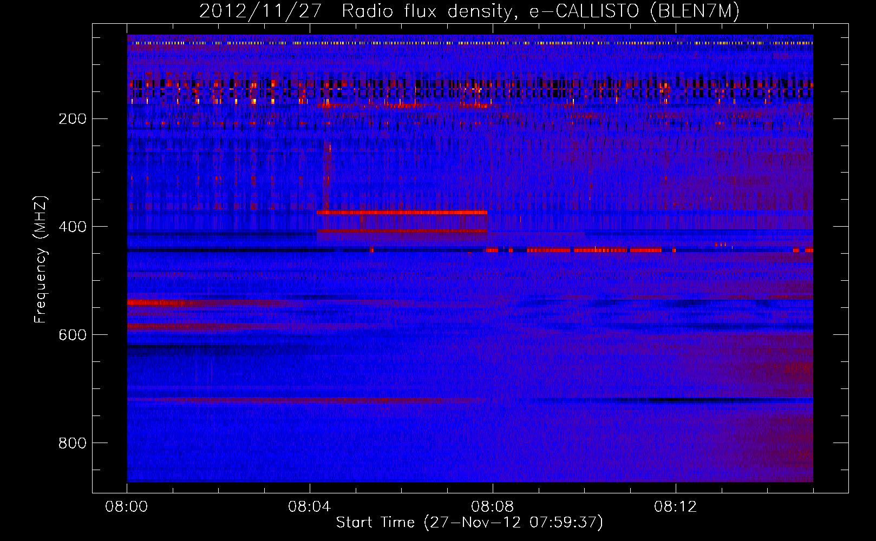Screen dimensions: 876x541
Task: Click the 08:04 time tick label
Action: coord(310,507)
